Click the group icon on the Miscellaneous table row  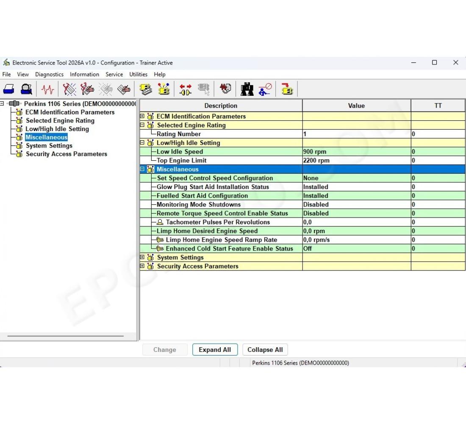point(151,169)
